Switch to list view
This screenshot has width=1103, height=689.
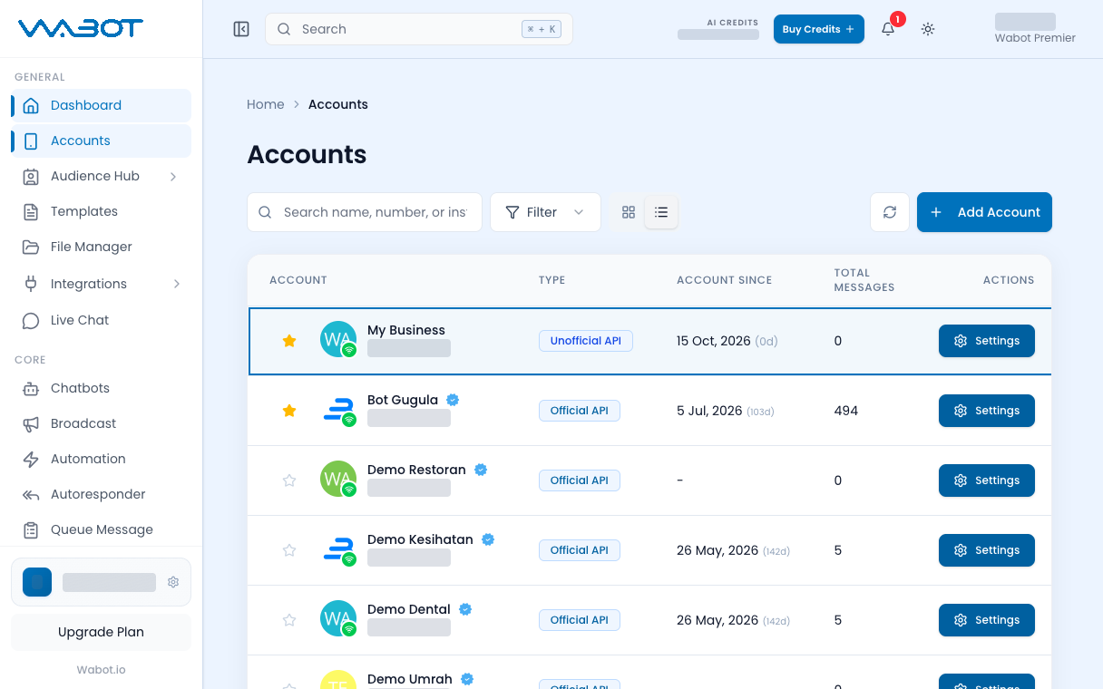tap(661, 212)
